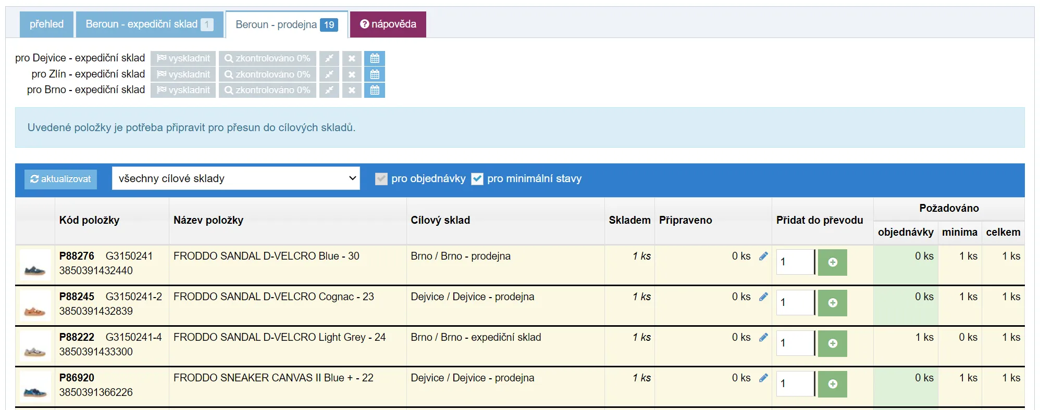The height and width of the screenshot is (410, 1040).
Task: Open the přehled tab
Action: coord(46,24)
